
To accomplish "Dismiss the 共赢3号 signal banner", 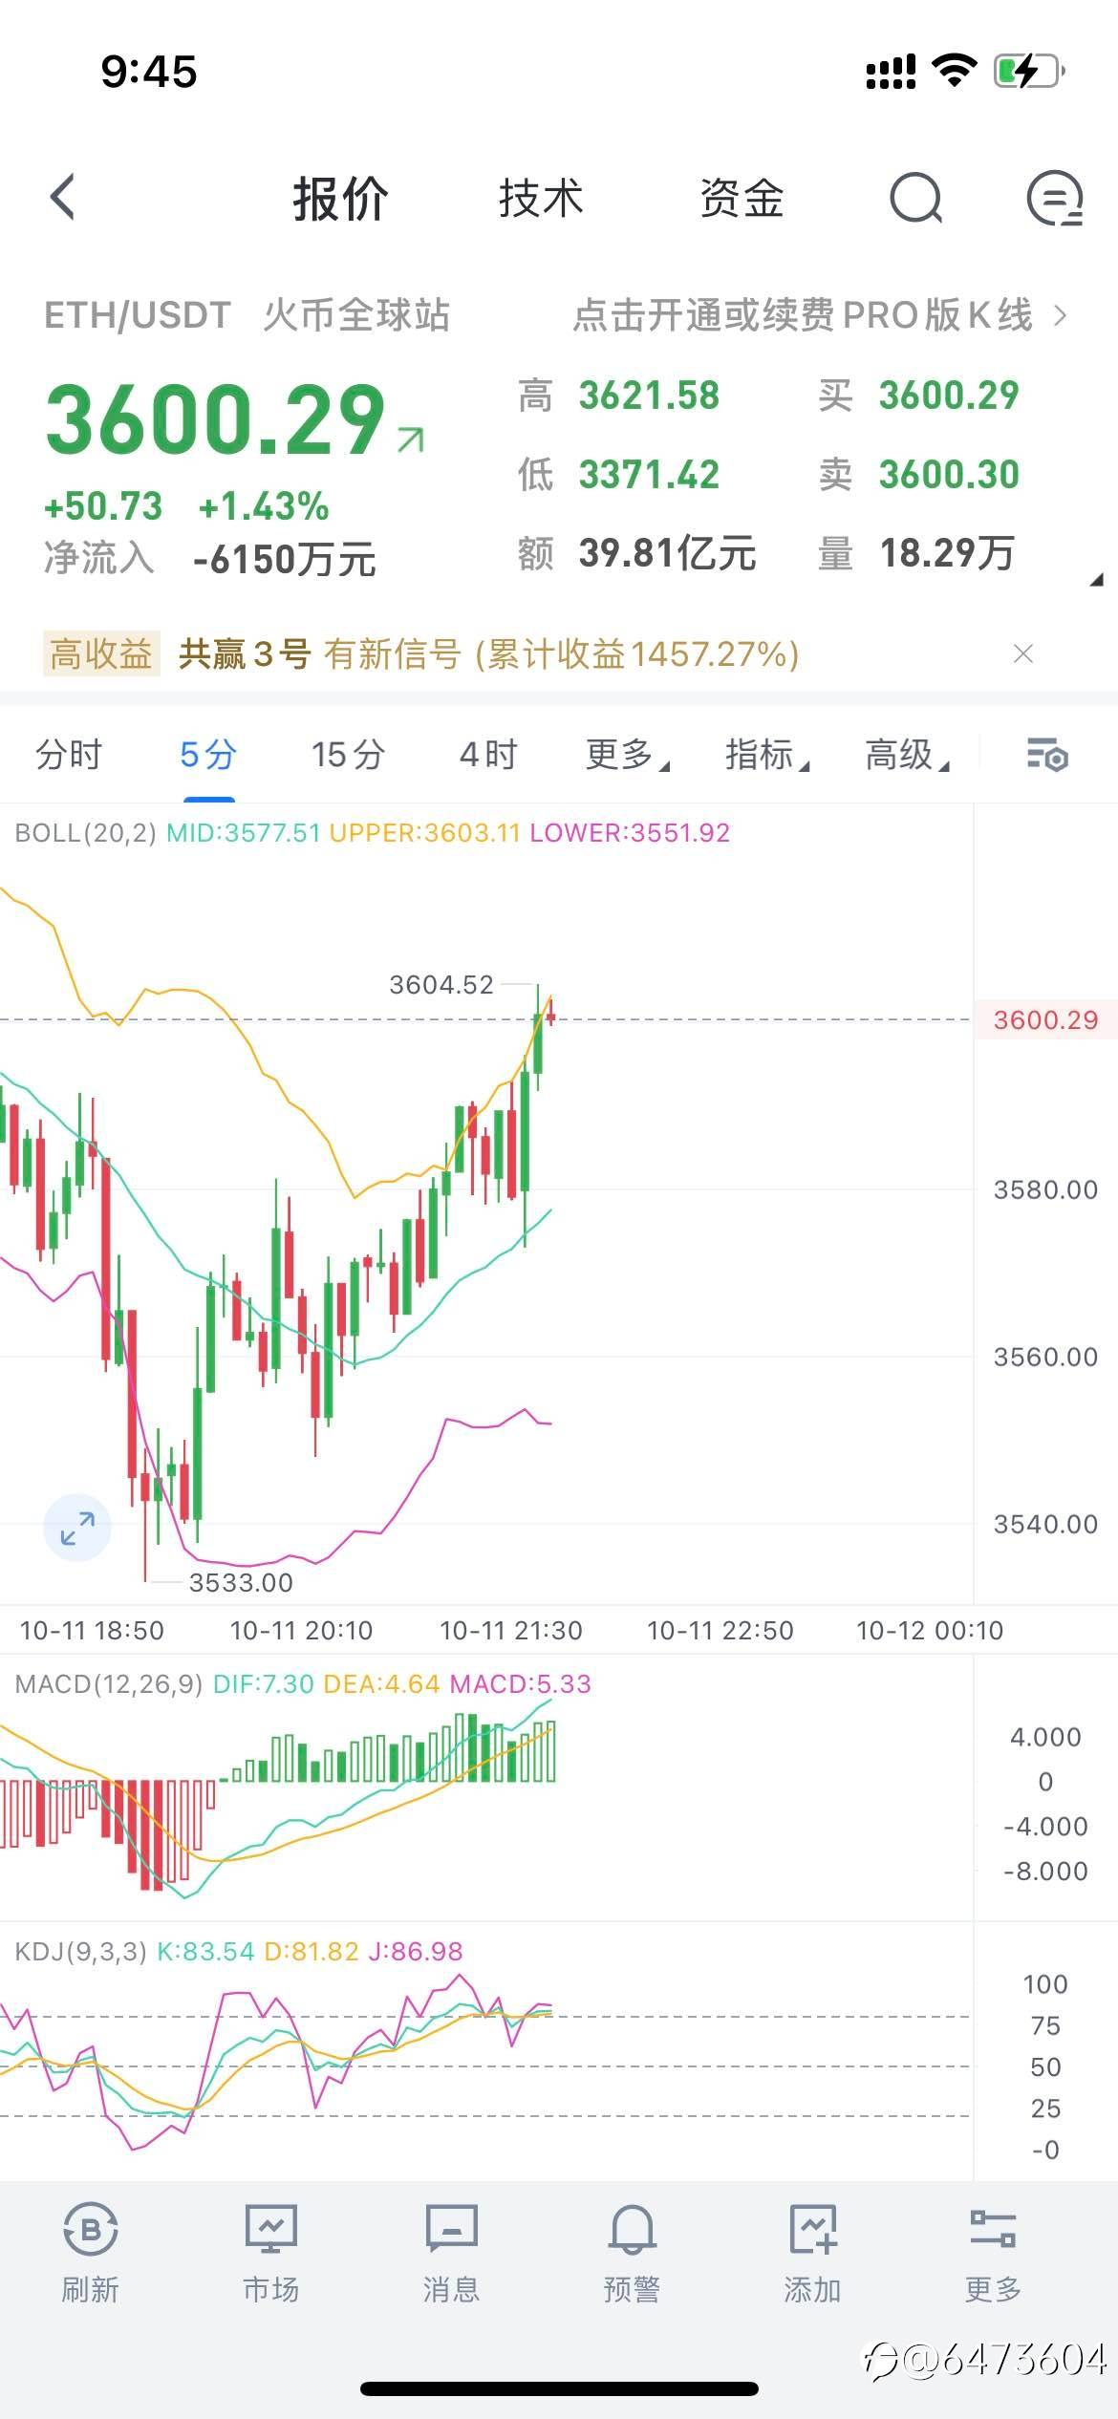I will coord(1023,653).
